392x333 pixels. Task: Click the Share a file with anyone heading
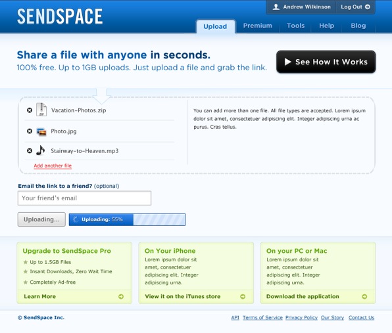[x=114, y=55]
